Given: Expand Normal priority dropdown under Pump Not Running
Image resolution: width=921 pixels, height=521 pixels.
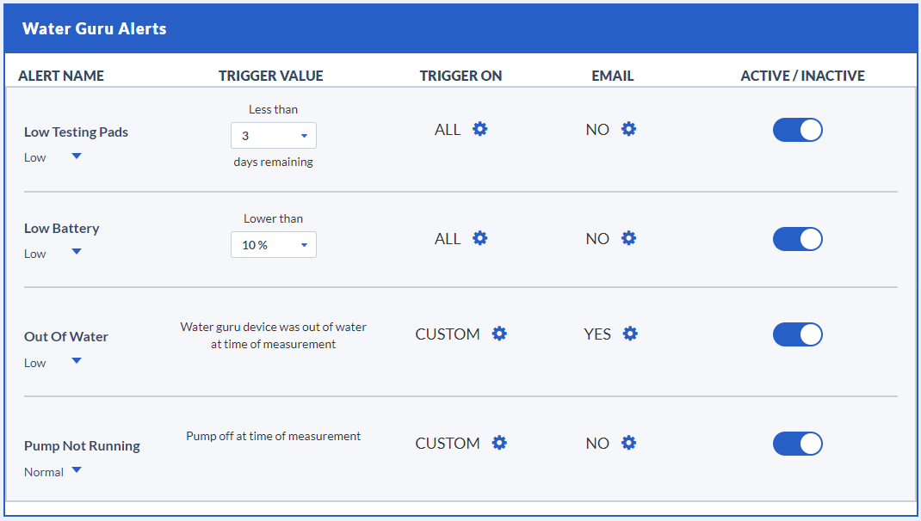Looking at the screenshot, I should [x=77, y=470].
